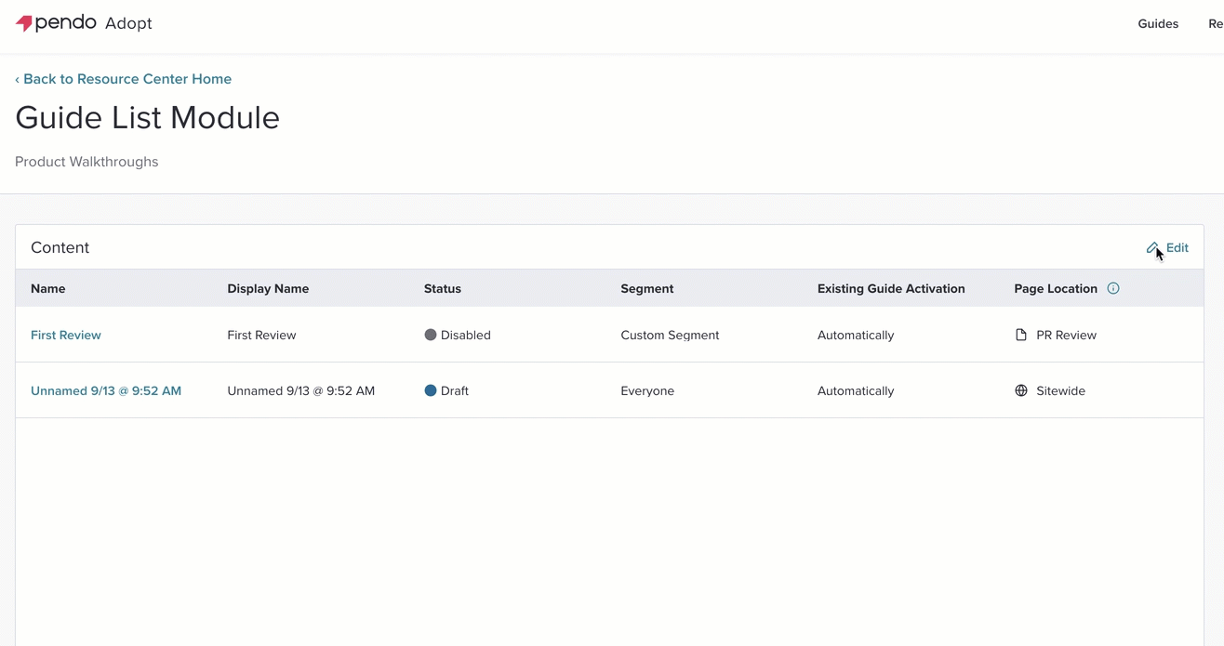Click the Edit text in Content panel
The height and width of the screenshot is (646, 1224).
point(1177,248)
